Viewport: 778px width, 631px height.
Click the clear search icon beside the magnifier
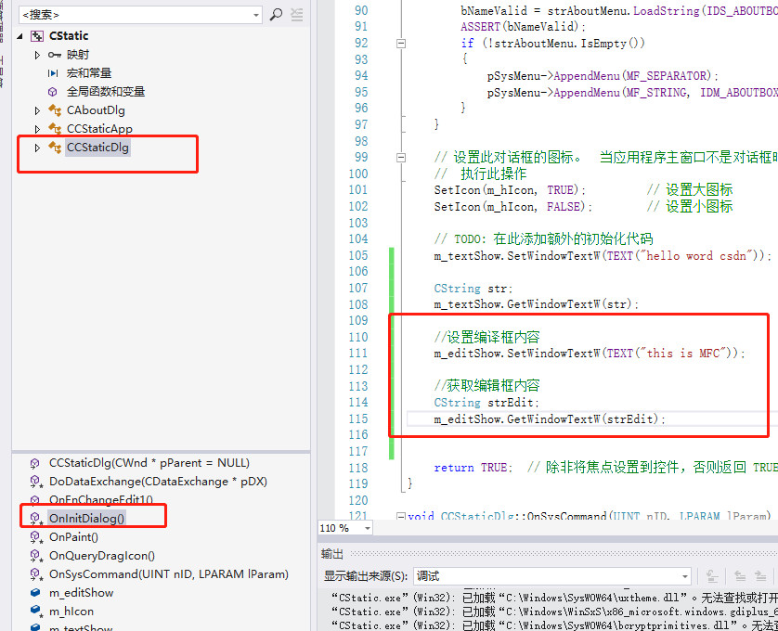coord(297,15)
